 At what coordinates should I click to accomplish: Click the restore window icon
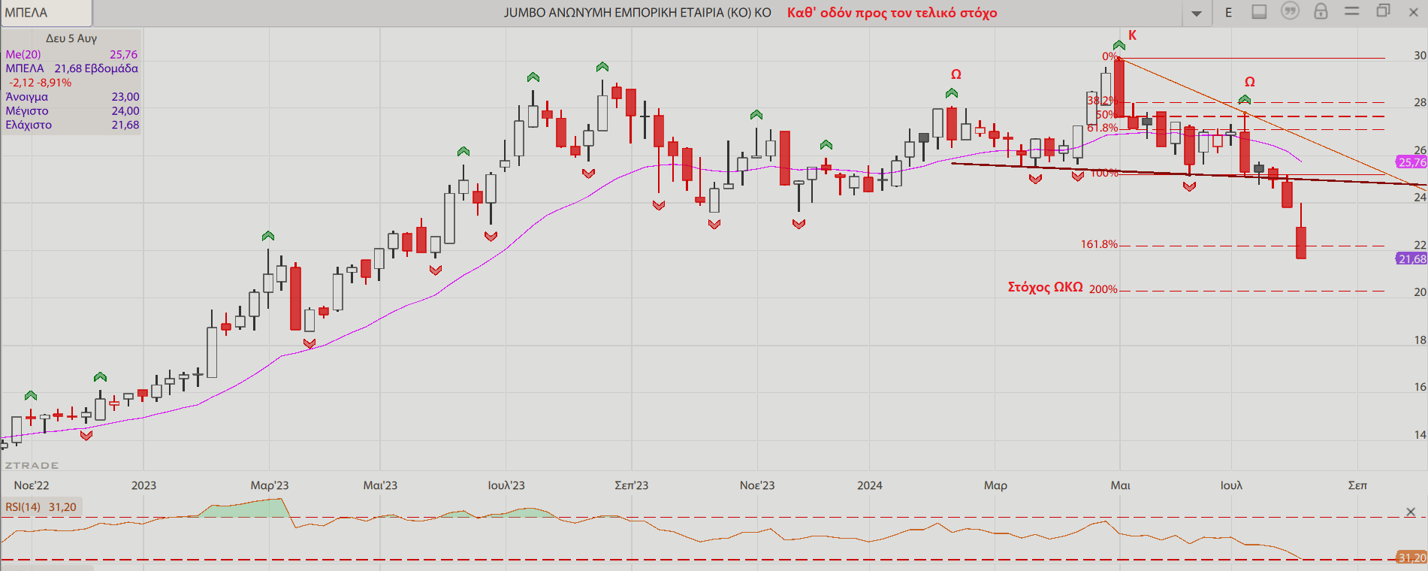1383,11
